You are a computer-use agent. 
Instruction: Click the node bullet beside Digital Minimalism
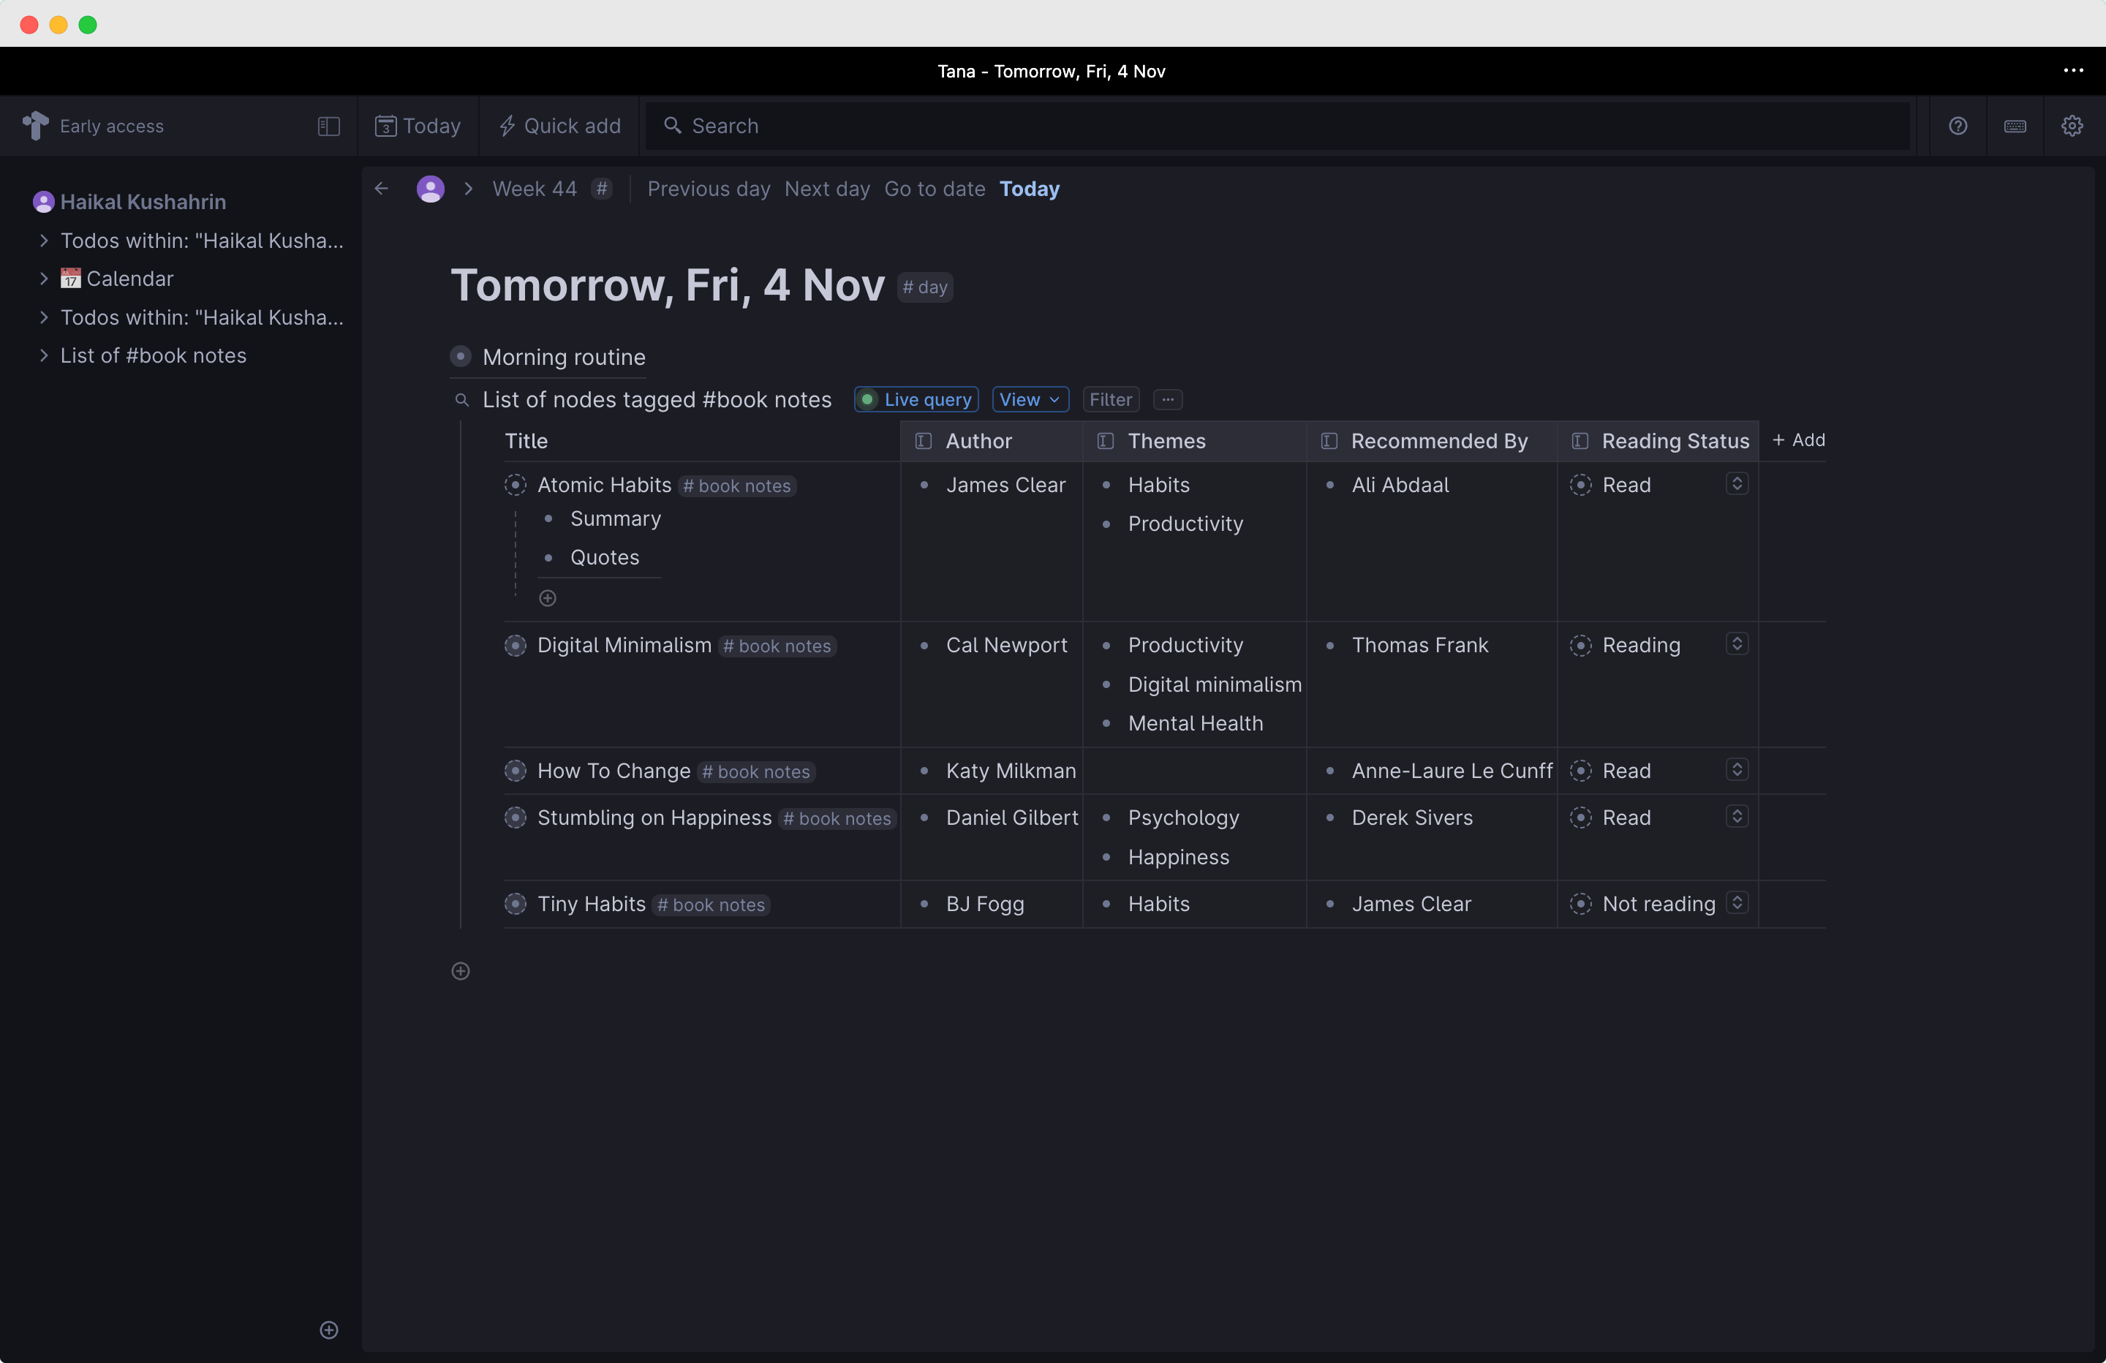pyautogui.click(x=515, y=646)
